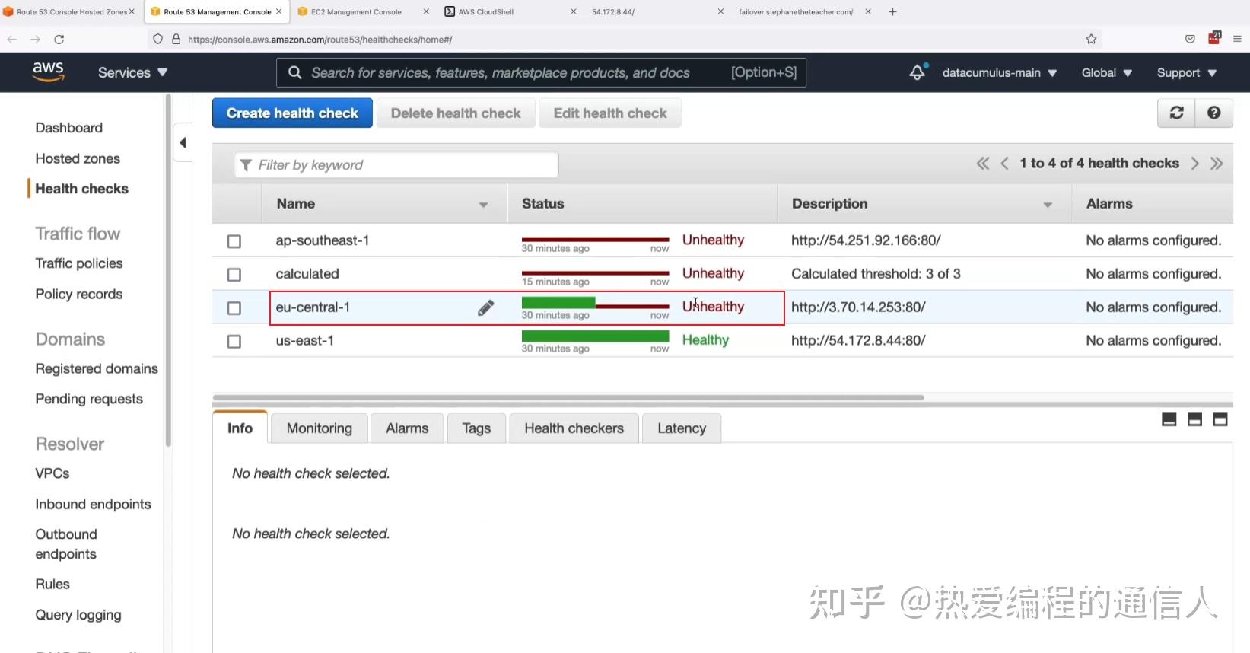Close the Route 53 Management Console tab
Viewport: 1250px width, 653px height.
278,11
